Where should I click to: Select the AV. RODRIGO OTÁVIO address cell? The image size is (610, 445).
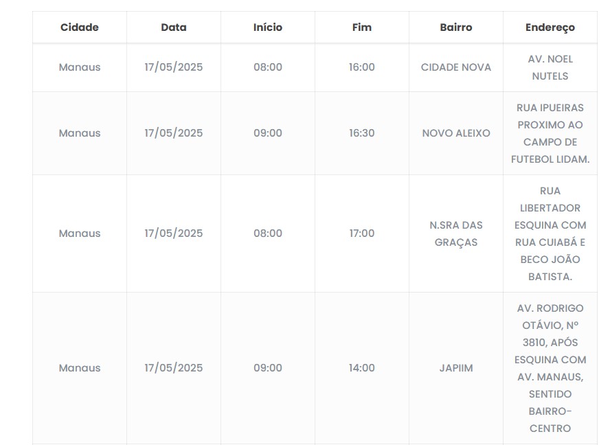pyautogui.click(x=550, y=368)
